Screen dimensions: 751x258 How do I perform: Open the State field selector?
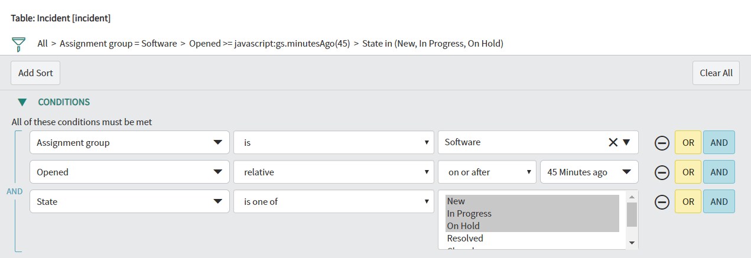click(x=129, y=201)
